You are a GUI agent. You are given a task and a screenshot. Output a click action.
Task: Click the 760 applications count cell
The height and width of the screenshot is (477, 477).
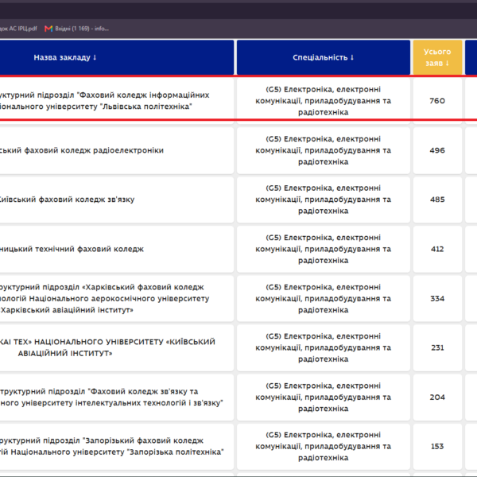(437, 101)
